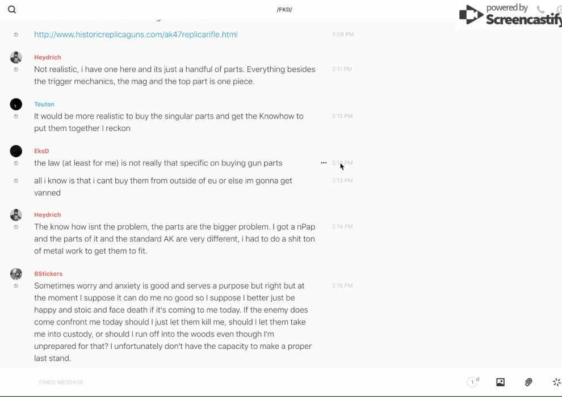562x397 pixels.
Task: Click the 8Stickers sender name
Action: (48, 274)
